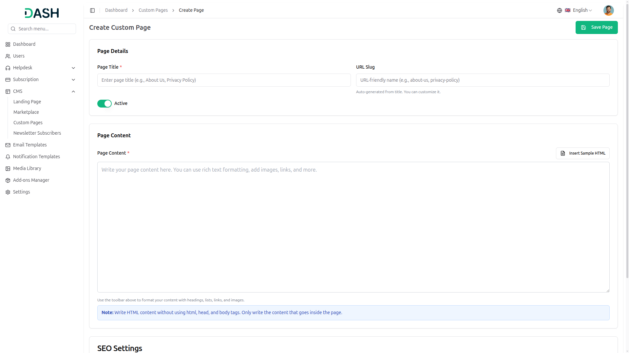Click the CMS layout icon

(8, 92)
